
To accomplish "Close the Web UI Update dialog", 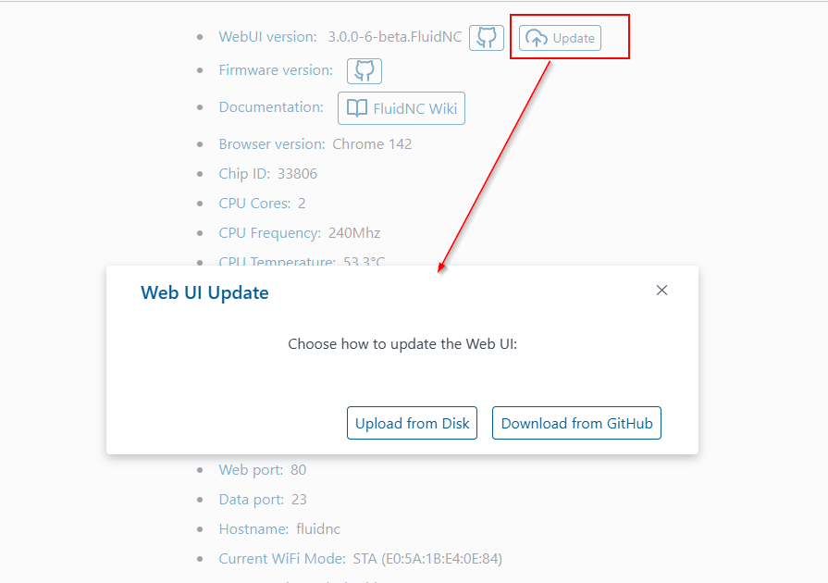I will (x=661, y=290).
